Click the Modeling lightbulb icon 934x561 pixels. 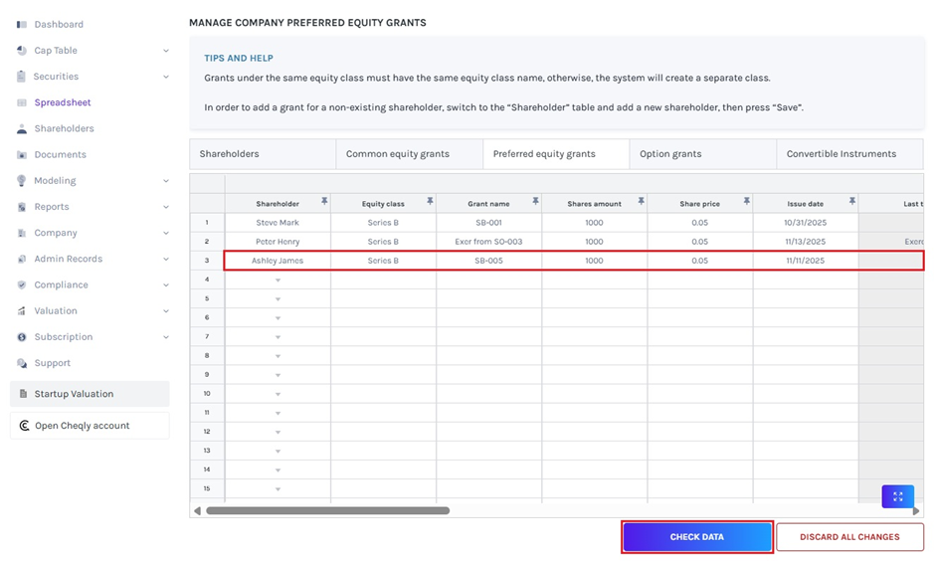(x=22, y=181)
